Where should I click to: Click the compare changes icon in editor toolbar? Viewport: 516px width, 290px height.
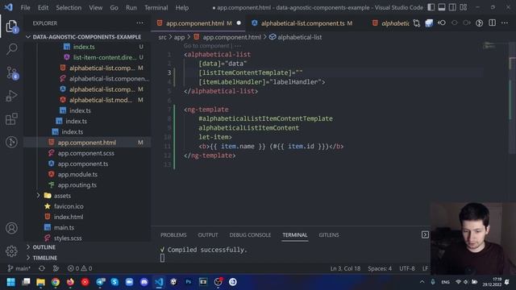point(417,23)
